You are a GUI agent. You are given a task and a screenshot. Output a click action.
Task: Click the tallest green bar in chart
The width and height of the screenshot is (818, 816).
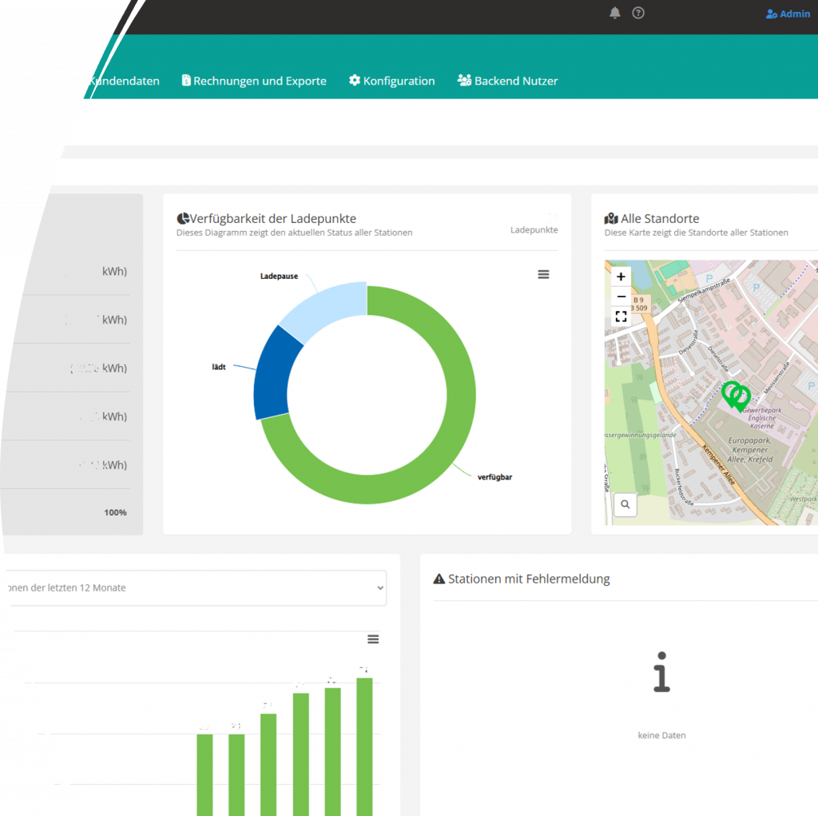click(x=364, y=743)
